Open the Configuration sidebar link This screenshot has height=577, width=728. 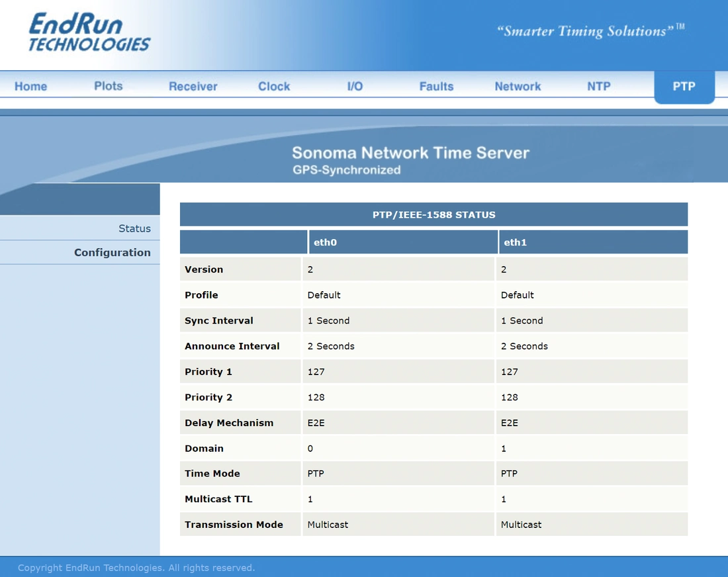tap(113, 253)
